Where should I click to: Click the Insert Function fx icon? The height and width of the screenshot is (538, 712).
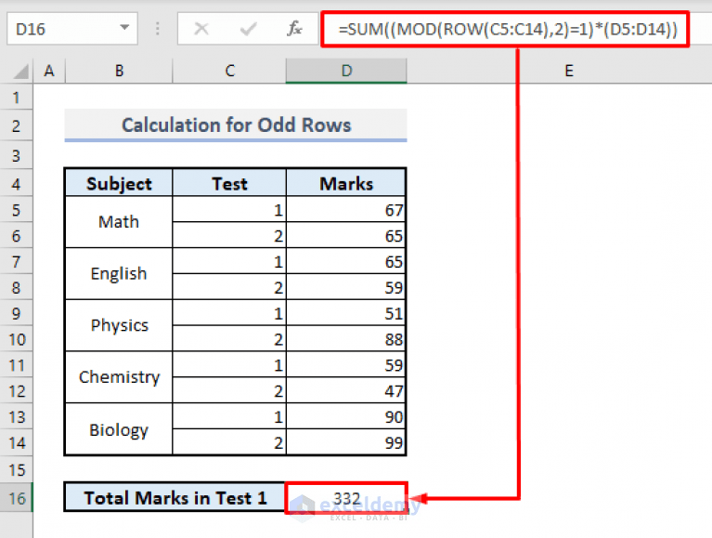pyautogui.click(x=294, y=29)
